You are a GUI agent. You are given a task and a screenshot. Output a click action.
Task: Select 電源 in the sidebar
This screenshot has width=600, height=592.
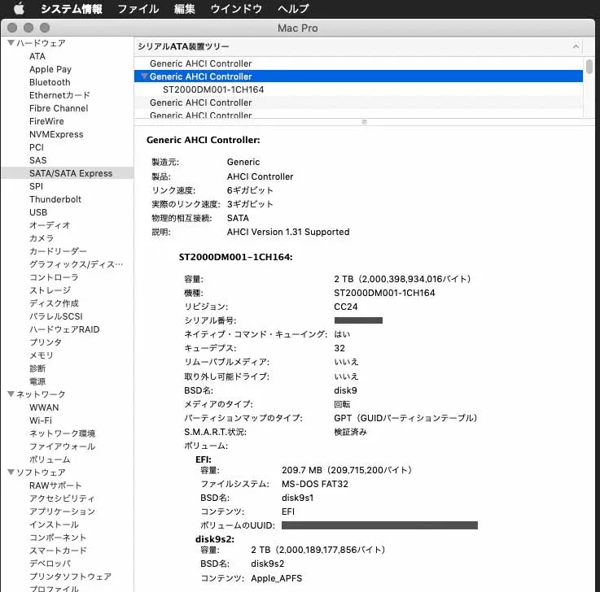pyautogui.click(x=37, y=381)
